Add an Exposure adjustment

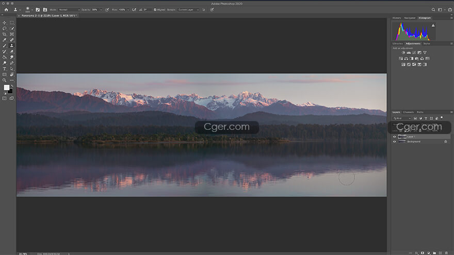coord(419,53)
